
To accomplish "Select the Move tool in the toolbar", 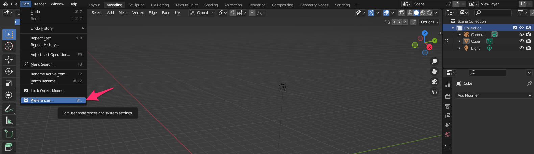I will (x=9, y=60).
